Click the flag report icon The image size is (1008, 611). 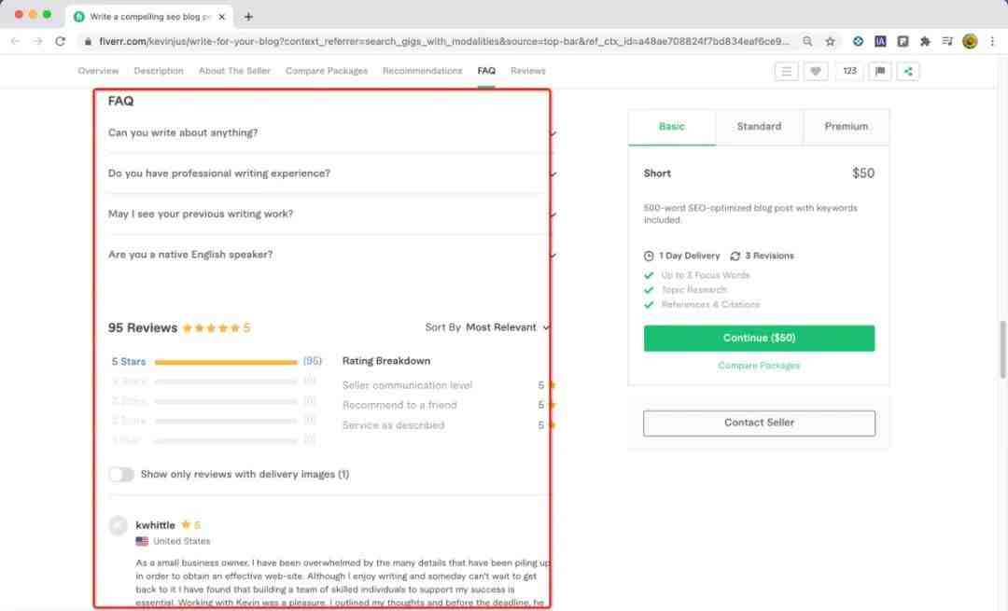point(879,71)
